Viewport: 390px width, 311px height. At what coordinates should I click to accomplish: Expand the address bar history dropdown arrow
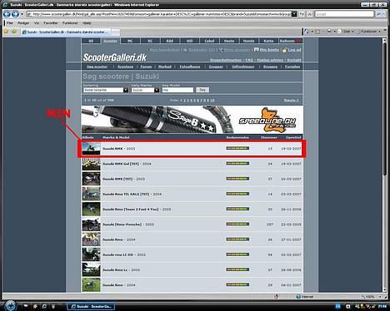point(294,14)
